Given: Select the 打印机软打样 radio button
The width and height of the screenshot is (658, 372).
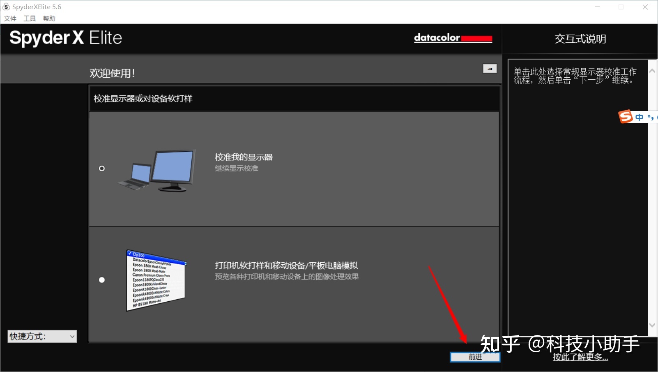Looking at the screenshot, I should point(102,280).
